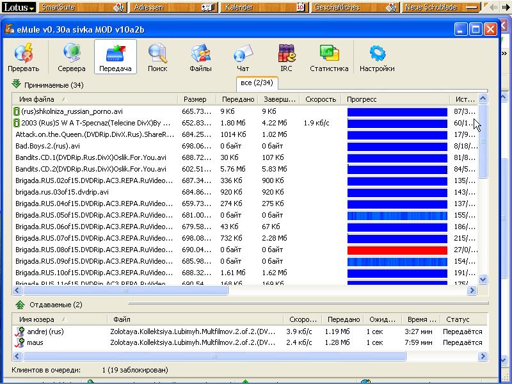The width and height of the screenshot is (512, 384).
Task: Select the все (2/34) category tab
Action: coord(257,83)
